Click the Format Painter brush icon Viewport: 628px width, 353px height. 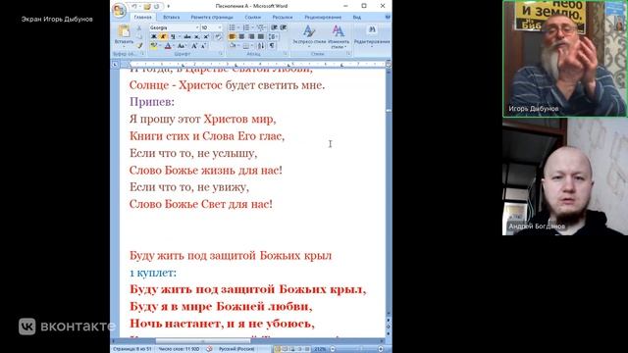139,46
